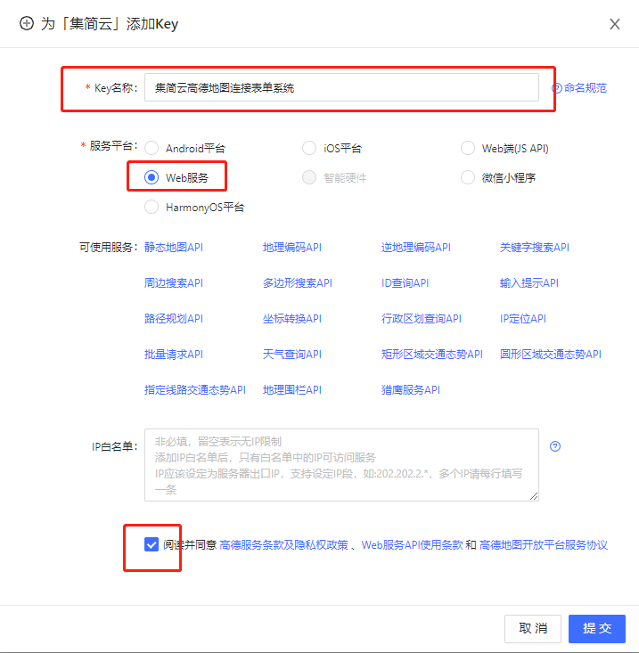Viewport: 639px width, 653px height.
Task: Select the HarmonyOS平台 radio button
Action: pyautogui.click(x=152, y=207)
